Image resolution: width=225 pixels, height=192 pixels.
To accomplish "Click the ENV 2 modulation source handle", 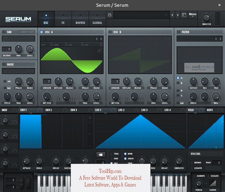I will (65, 110).
